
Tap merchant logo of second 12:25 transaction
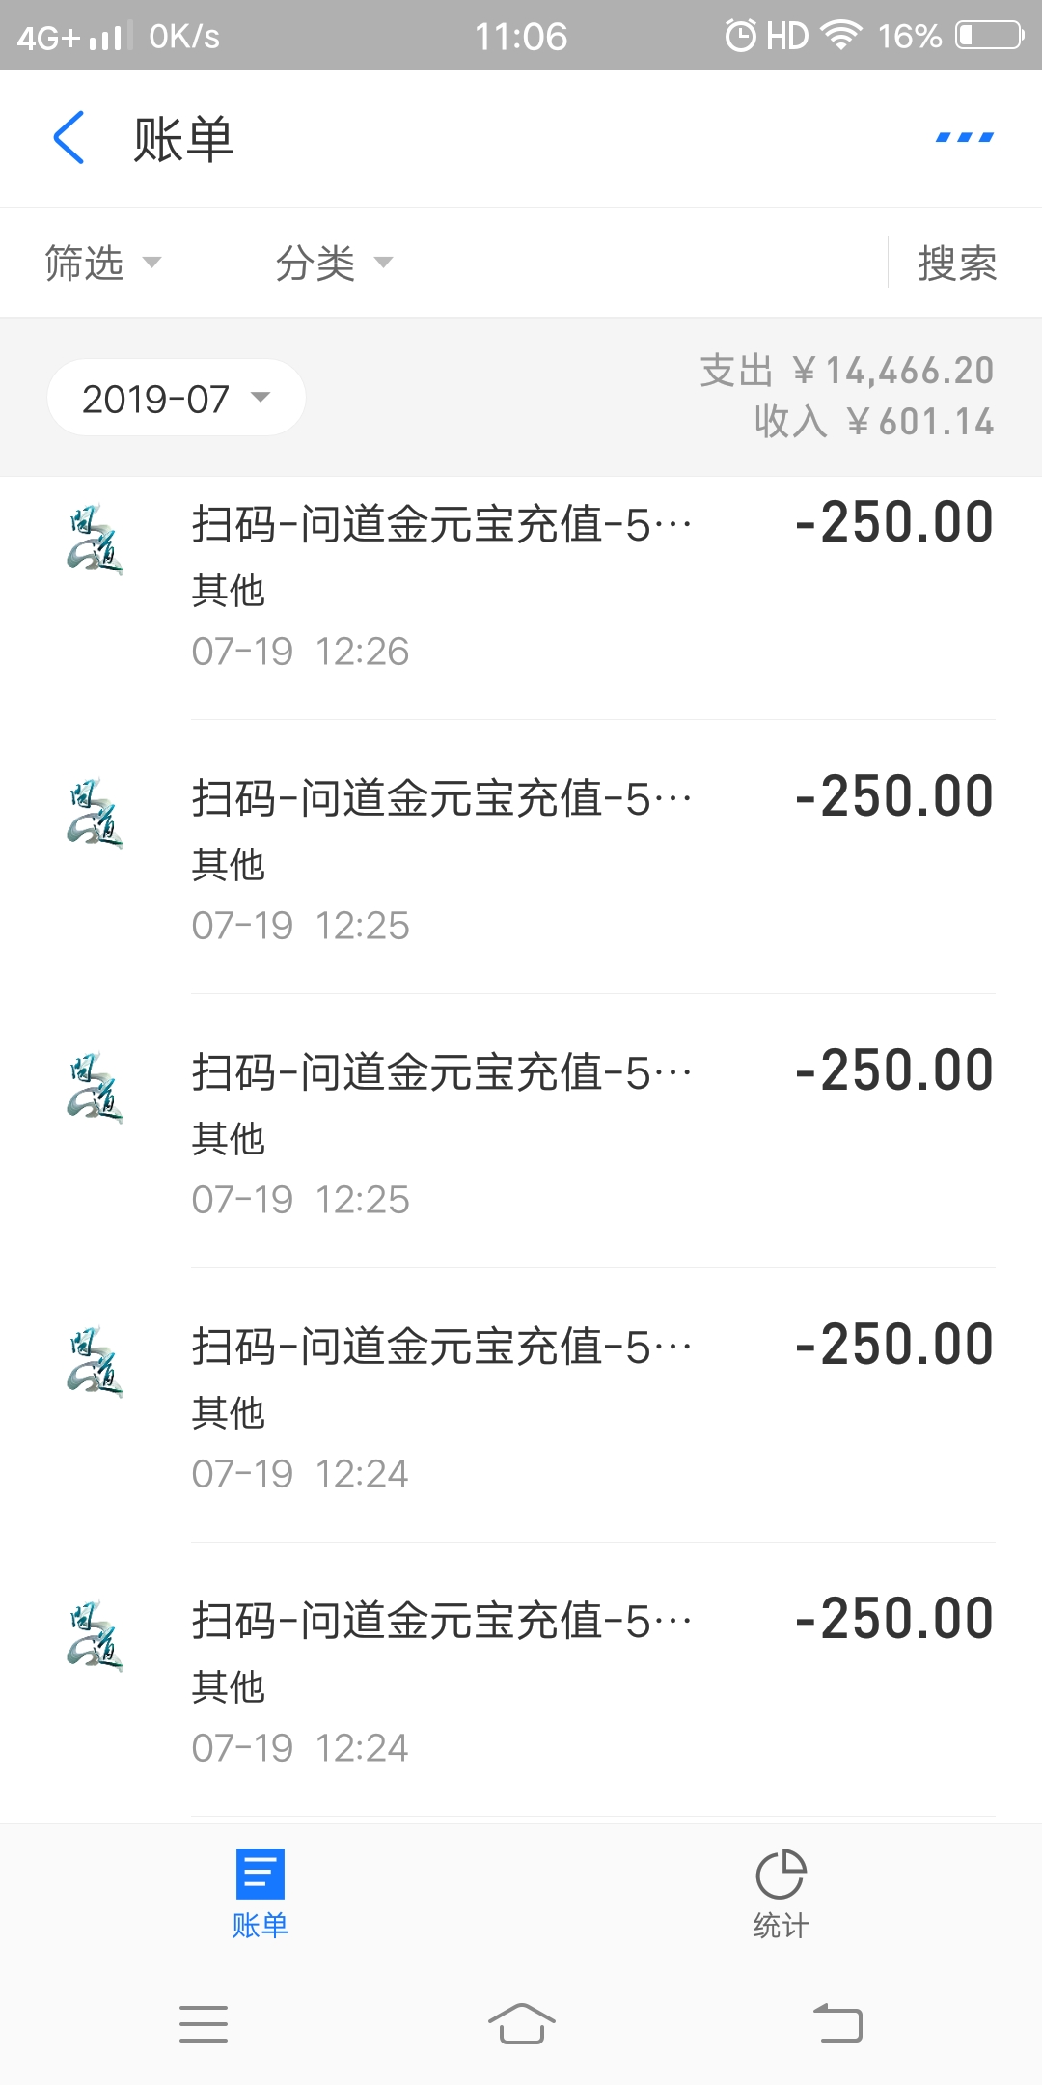(95, 1087)
